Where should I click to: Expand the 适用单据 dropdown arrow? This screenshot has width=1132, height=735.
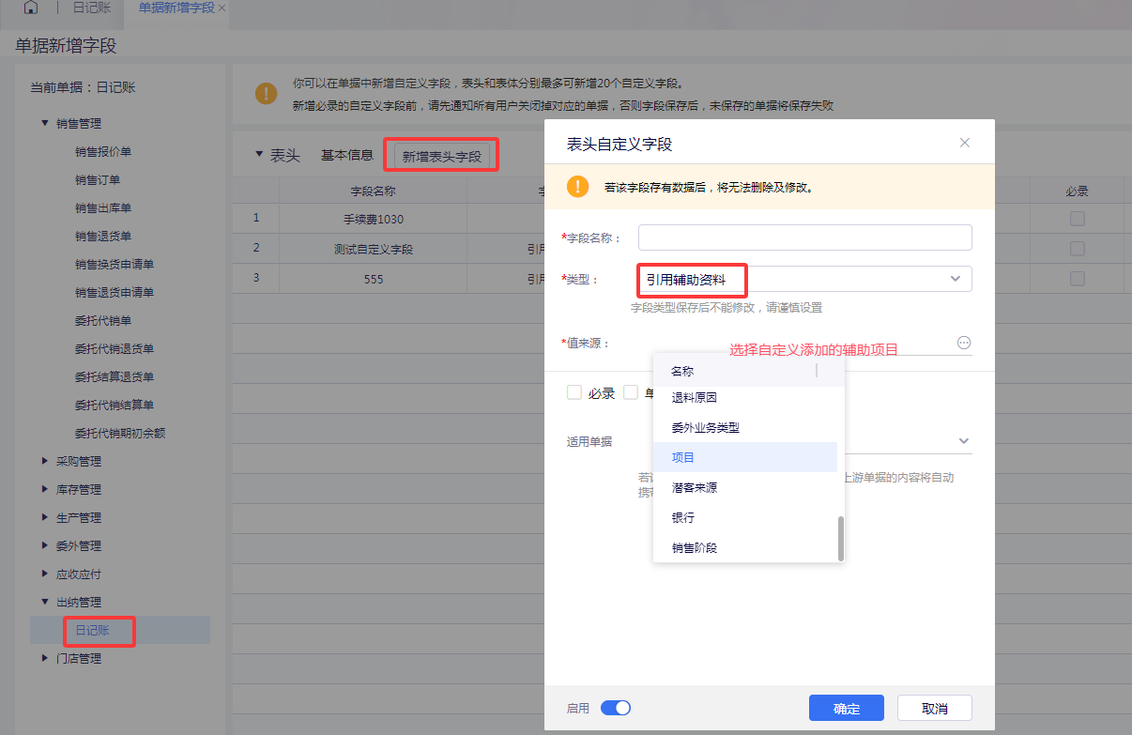tap(963, 441)
